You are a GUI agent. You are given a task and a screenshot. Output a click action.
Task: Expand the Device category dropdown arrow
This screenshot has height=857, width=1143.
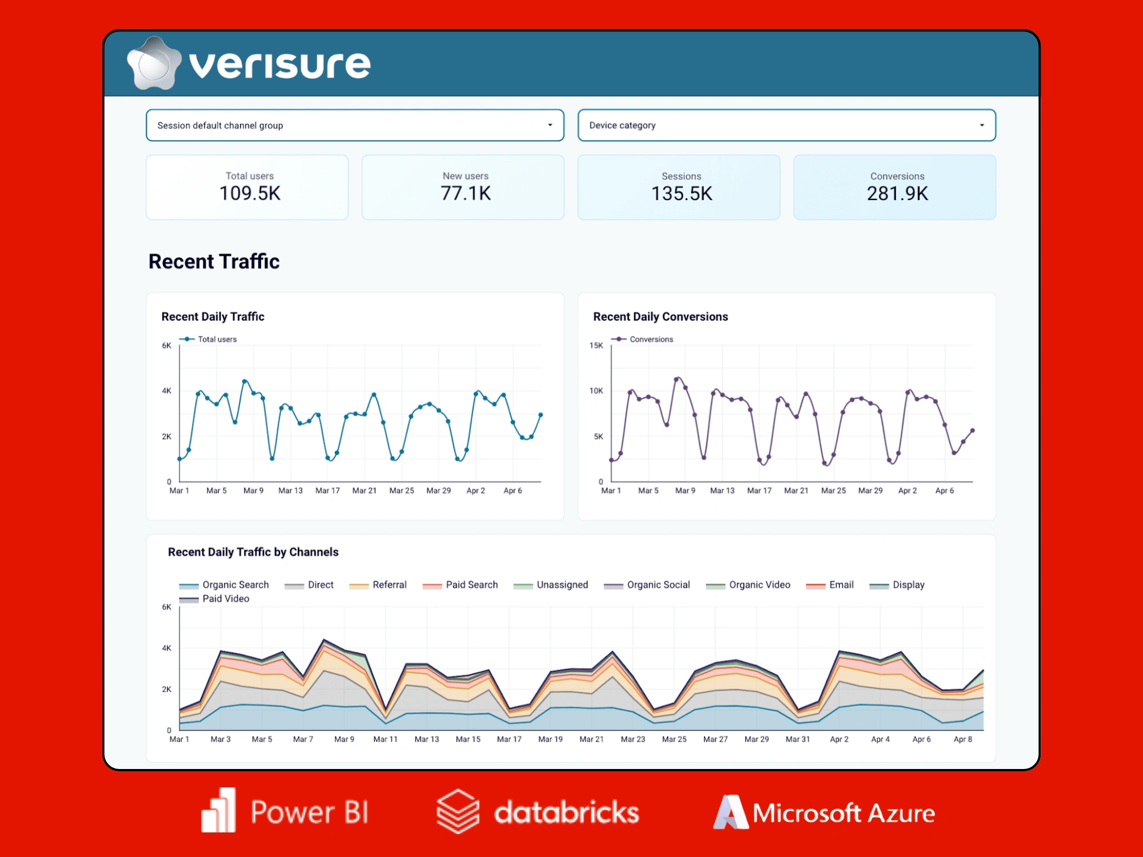point(982,125)
